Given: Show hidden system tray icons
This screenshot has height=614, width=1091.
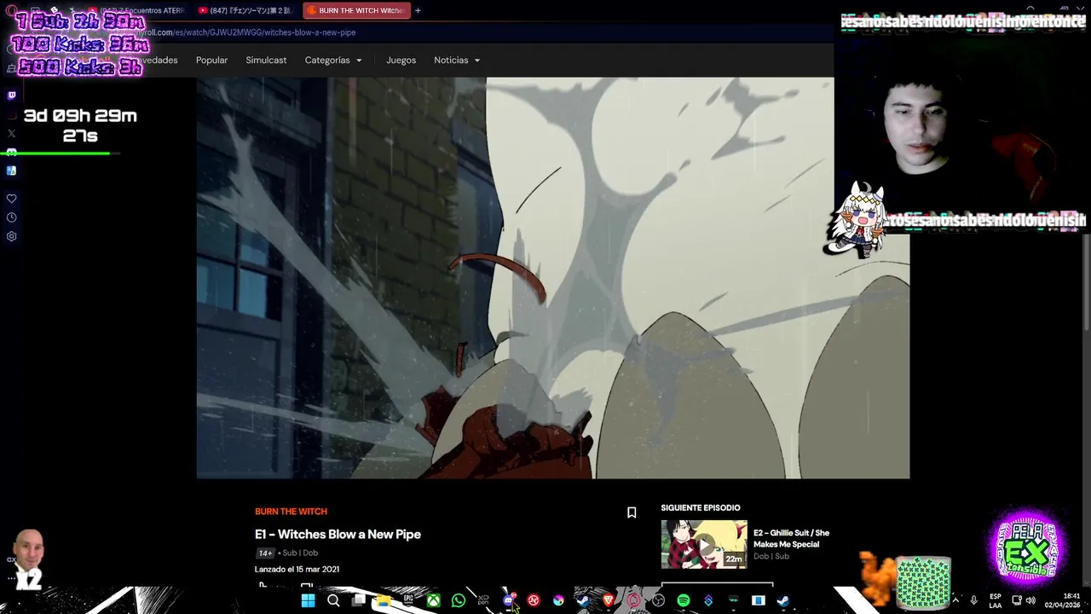Looking at the screenshot, I should [955, 600].
